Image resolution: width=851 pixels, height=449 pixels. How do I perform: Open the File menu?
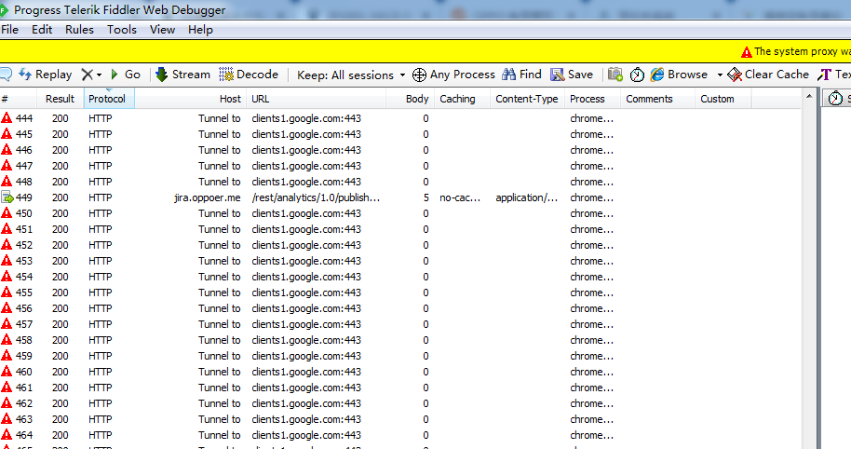[x=9, y=29]
